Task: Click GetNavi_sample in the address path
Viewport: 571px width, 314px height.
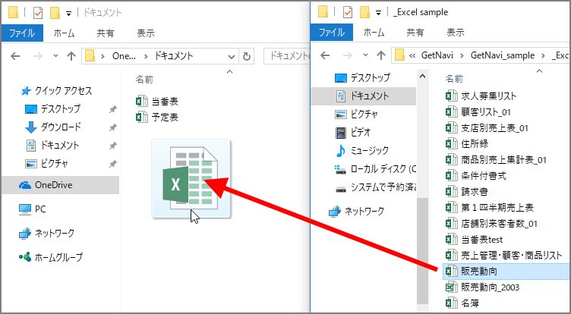Action: click(x=503, y=55)
